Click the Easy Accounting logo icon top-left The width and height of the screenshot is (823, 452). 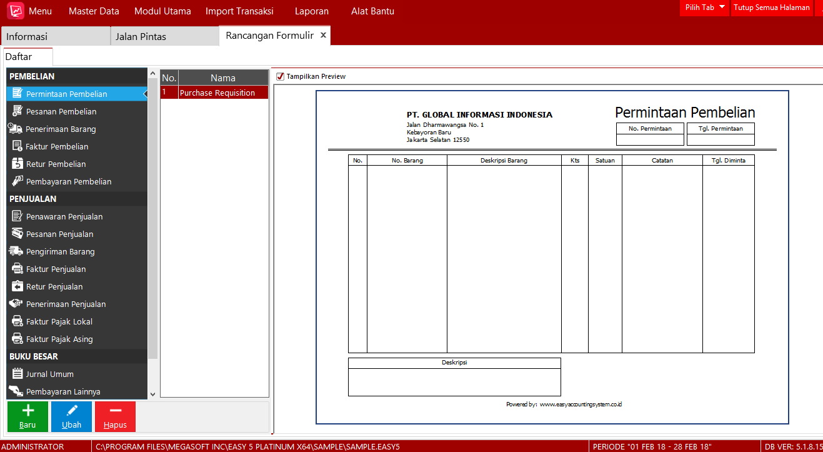[x=15, y=10]
